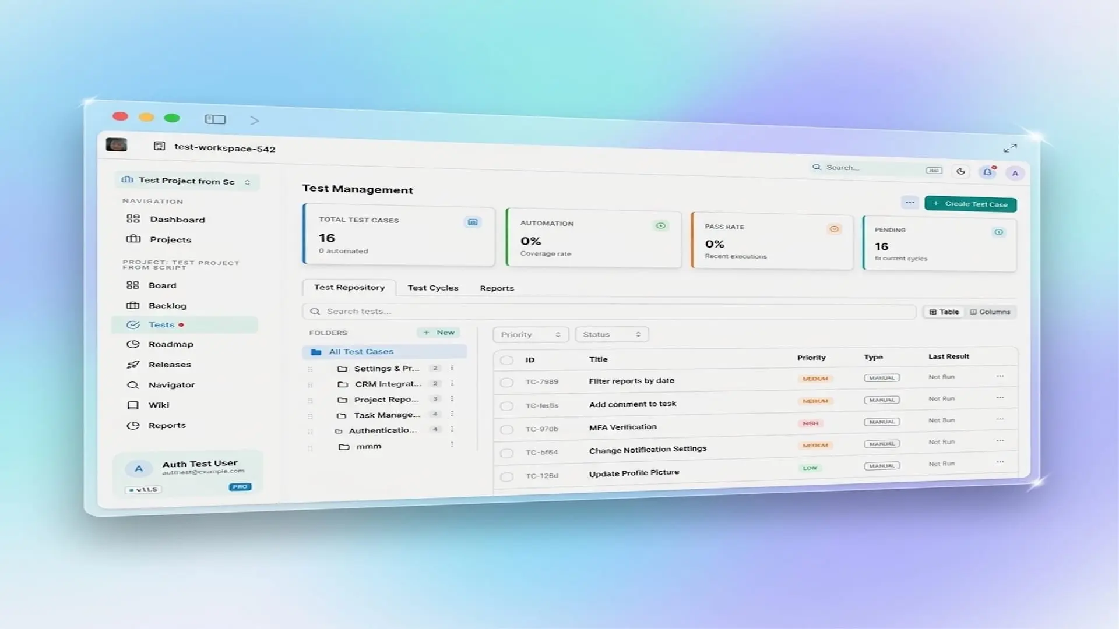Open the Test Project from Sc project switcher
The image size is (1119, 629).
(188, 182)
